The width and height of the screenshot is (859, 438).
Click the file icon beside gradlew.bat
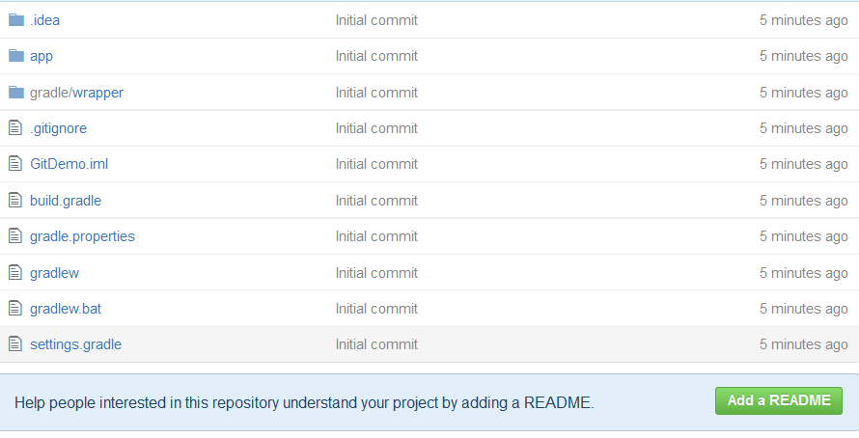click(14, 309)
